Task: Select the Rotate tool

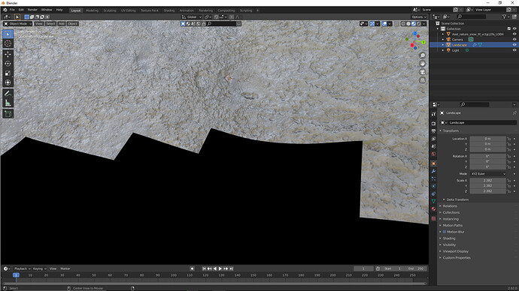Action: point(8,64)
